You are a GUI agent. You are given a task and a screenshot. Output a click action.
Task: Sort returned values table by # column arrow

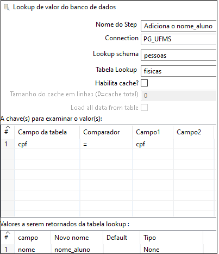[8, 232]
